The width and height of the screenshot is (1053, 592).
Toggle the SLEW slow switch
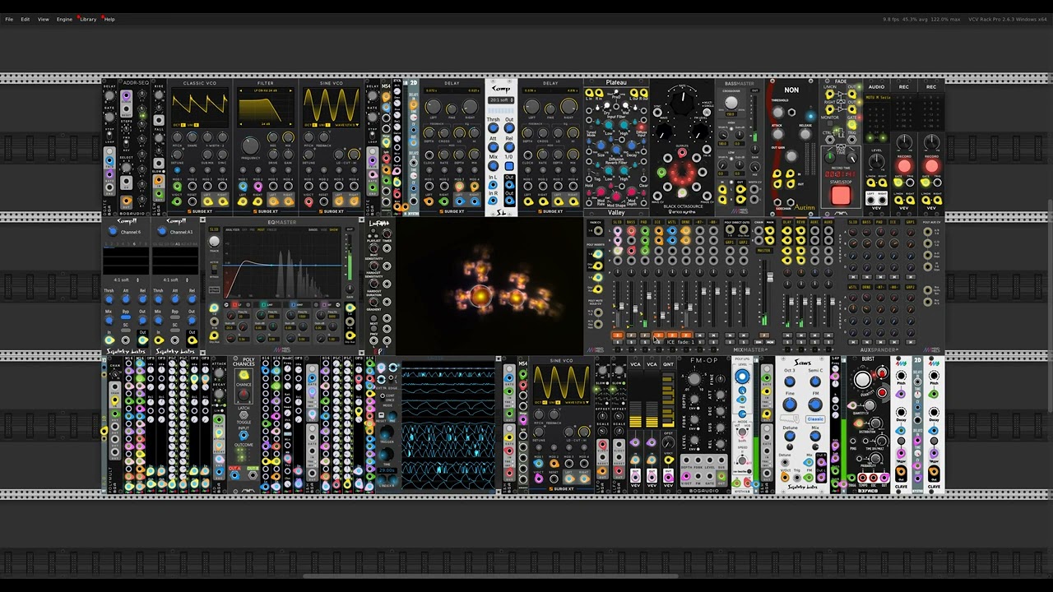pos(164,171)
